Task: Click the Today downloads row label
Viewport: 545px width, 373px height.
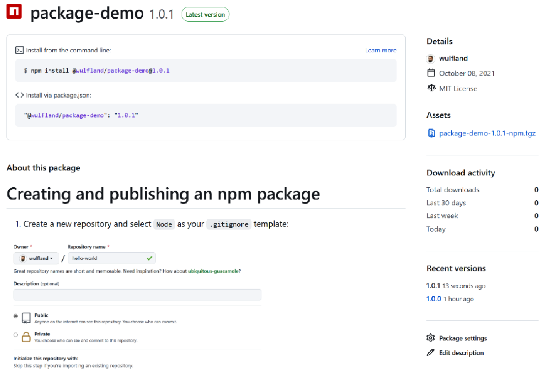Action: coord(436,229)
